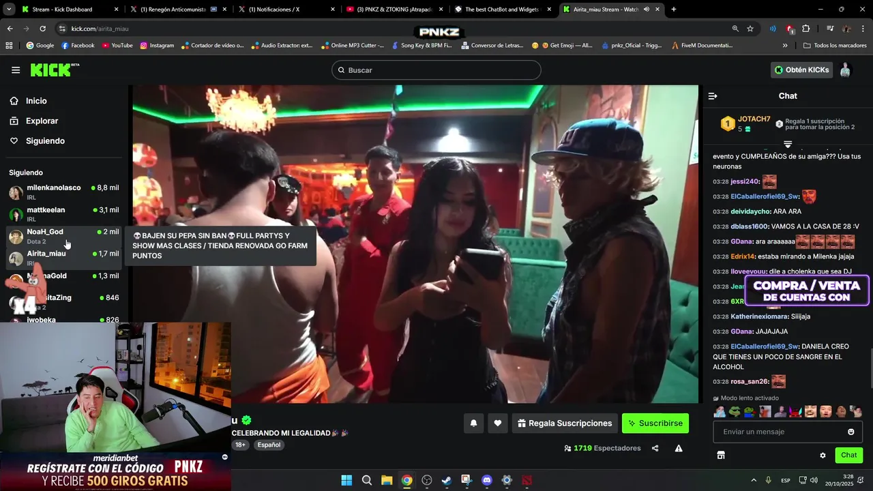Collapse the chat panel with the arrow icon

[x=713, y=96]
